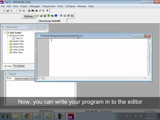This screenshot has height=120, width=160.
Task: Click the green Package icon in project toolbar
Action: [52, 16]
